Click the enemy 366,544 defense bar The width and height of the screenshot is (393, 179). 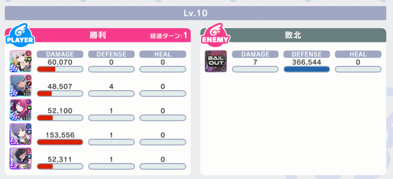[307, 69]
